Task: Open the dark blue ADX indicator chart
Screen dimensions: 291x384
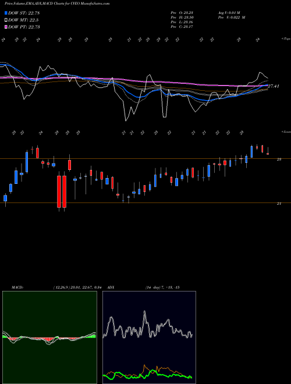Action: [x=149, y=337]
